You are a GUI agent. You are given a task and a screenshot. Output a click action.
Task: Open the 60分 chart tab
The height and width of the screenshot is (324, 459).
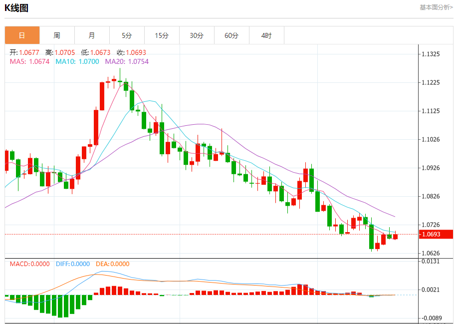click(x=231, y=35)
